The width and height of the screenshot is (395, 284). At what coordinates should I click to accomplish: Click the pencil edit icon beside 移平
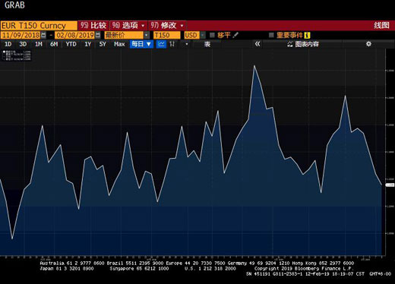click(235, 35)
